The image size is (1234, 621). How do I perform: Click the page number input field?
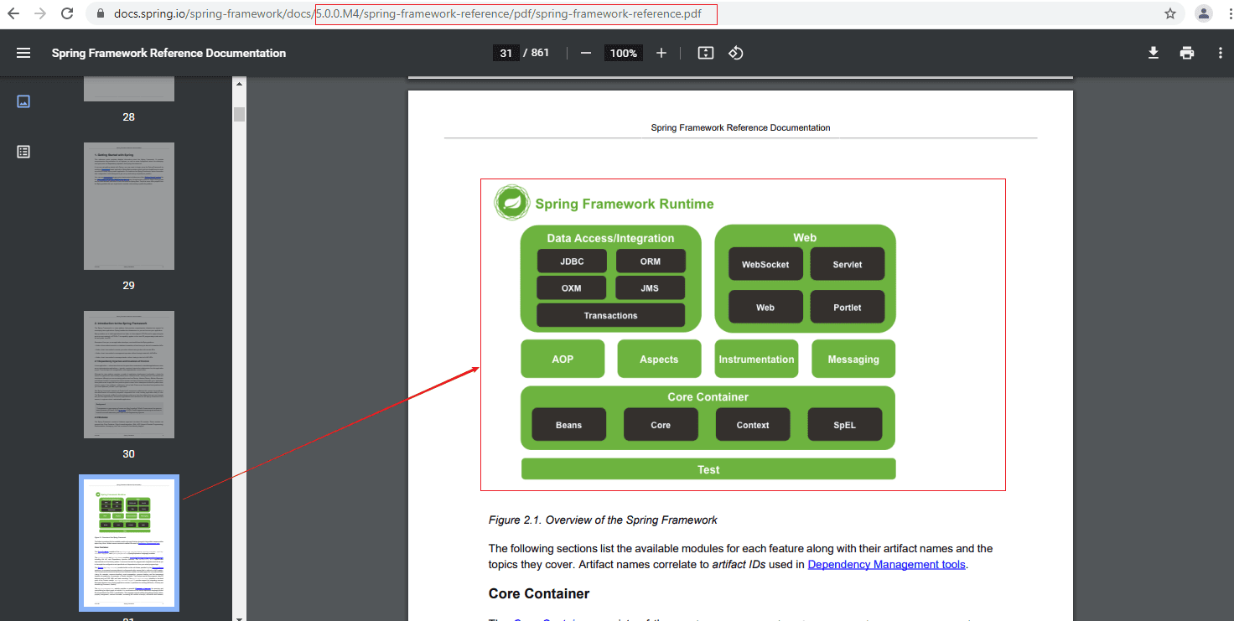point(506,53)
